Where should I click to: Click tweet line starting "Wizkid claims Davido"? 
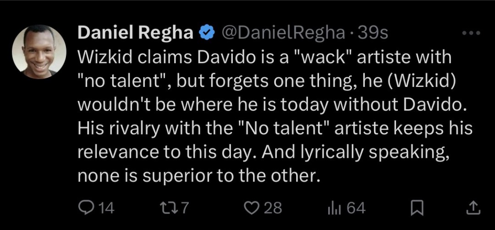pos(264,57)
